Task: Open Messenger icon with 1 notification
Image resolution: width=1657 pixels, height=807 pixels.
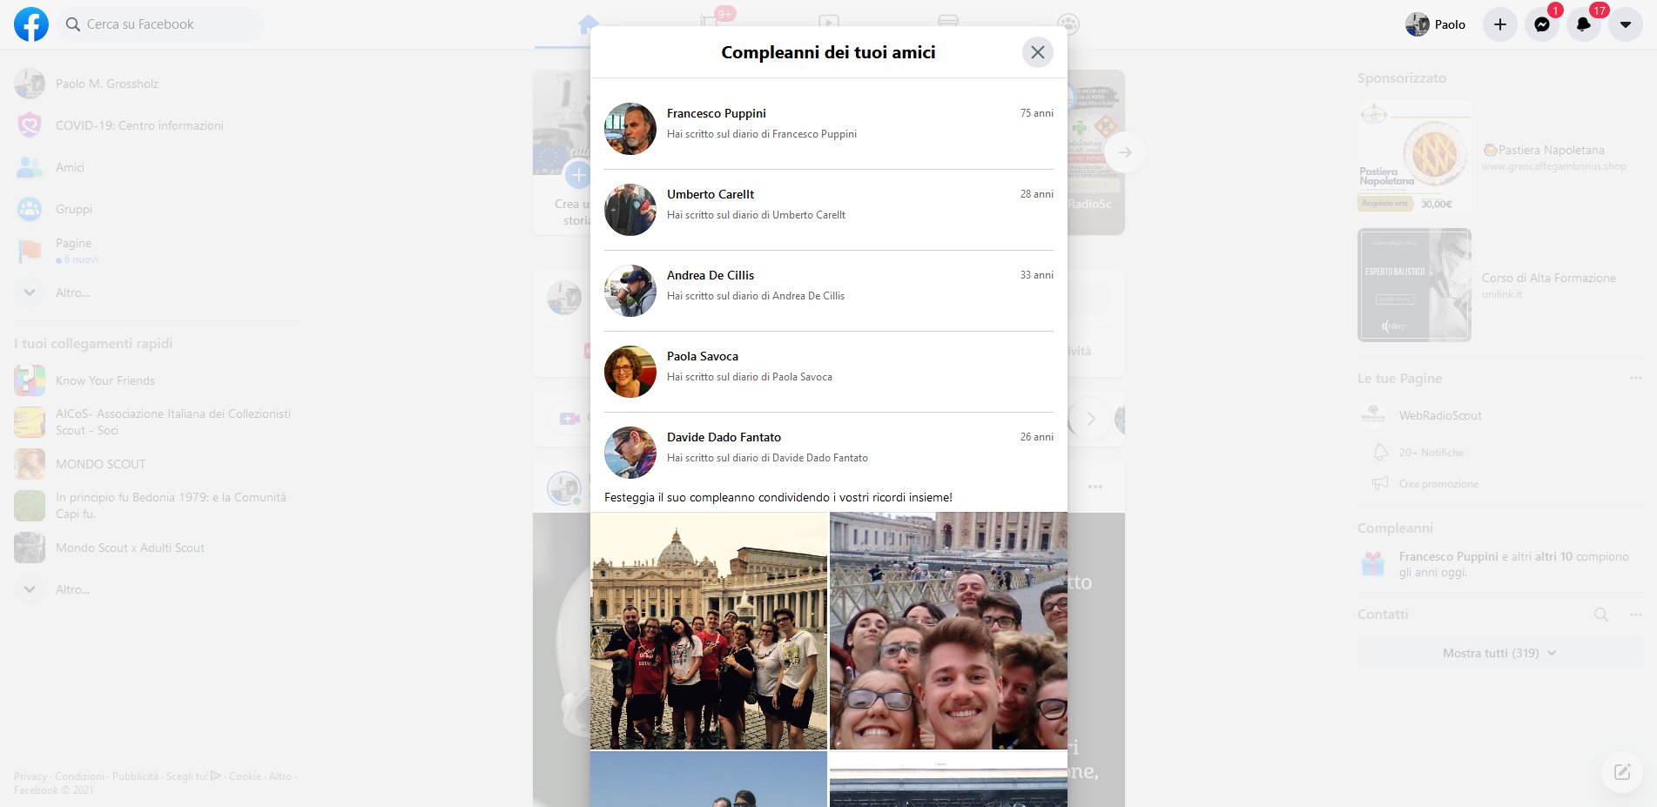Action: [x=1542, y=24]
